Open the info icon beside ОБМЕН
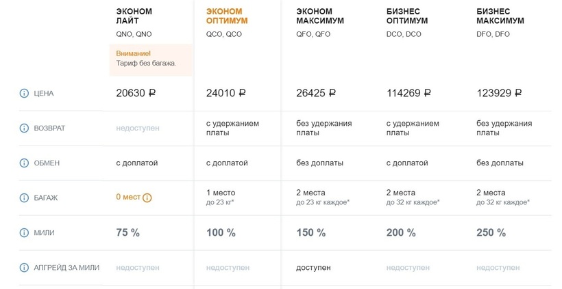The height and width of the screenshot is (289, 562). tap(24, 163)
